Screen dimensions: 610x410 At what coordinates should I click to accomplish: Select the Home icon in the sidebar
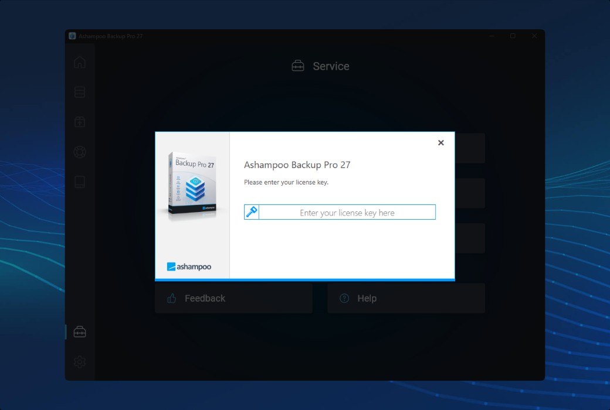[79, 61]
